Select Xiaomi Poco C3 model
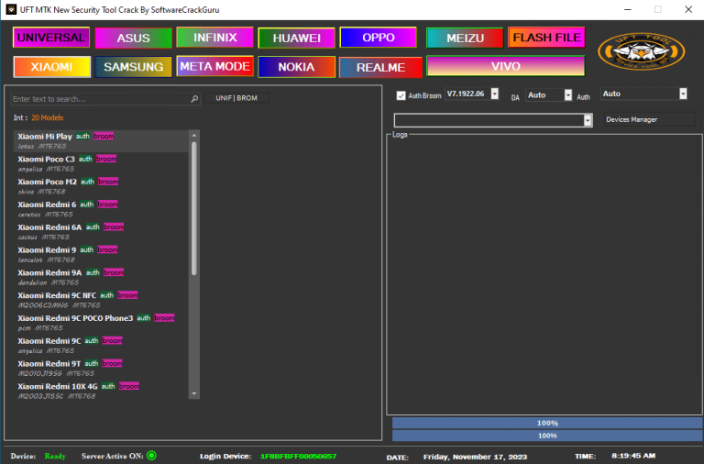The height and width of the screenshot is (464, 704). click(x=102, y=163)
